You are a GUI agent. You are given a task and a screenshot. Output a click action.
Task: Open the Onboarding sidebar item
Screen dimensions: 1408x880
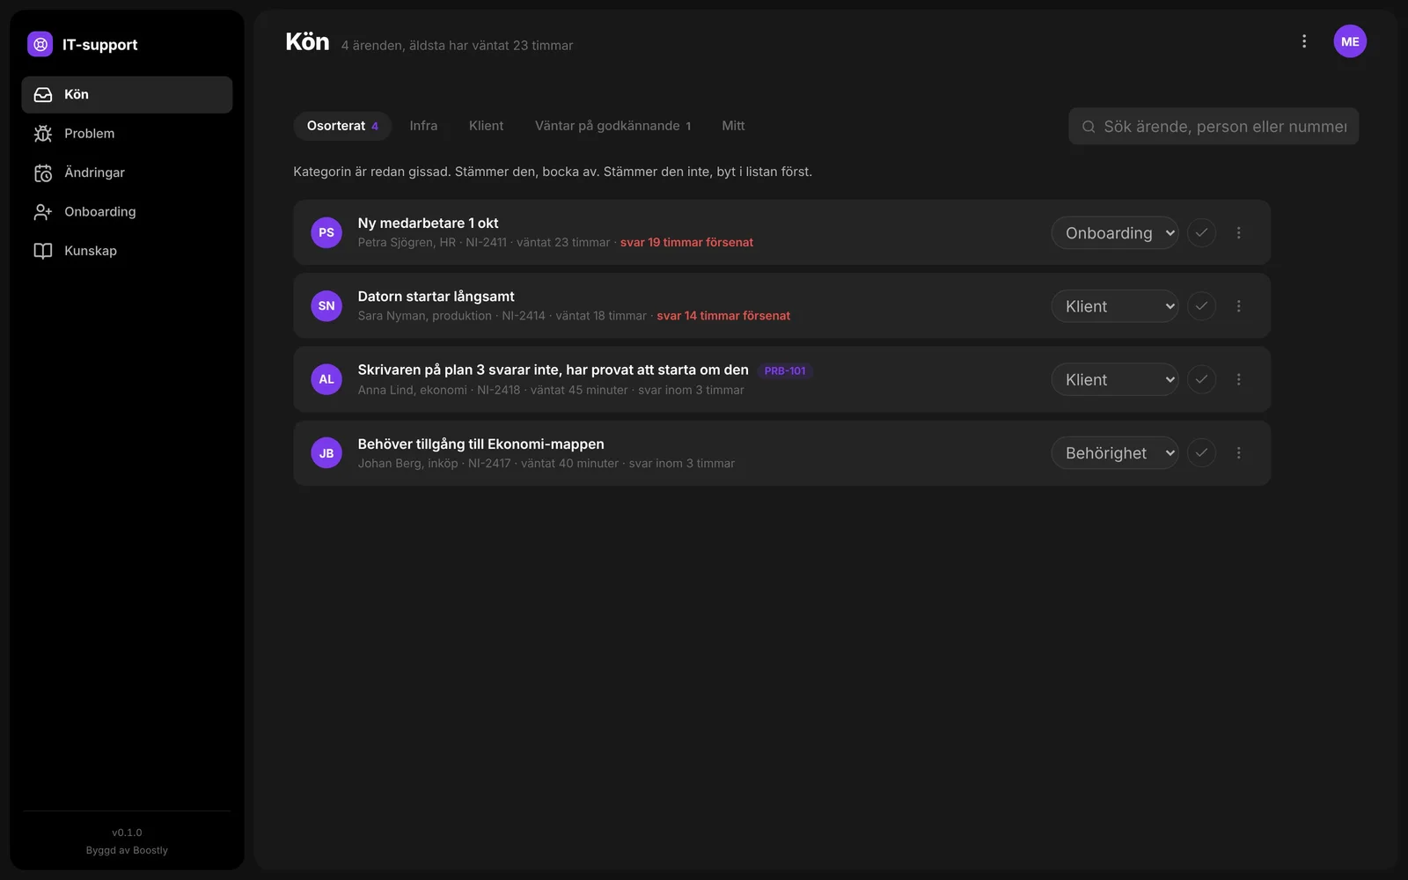point(127,211)
